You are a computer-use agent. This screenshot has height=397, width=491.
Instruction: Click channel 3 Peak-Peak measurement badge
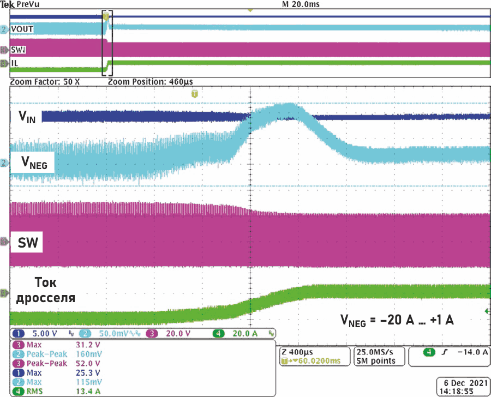click(x=18, y=364)
